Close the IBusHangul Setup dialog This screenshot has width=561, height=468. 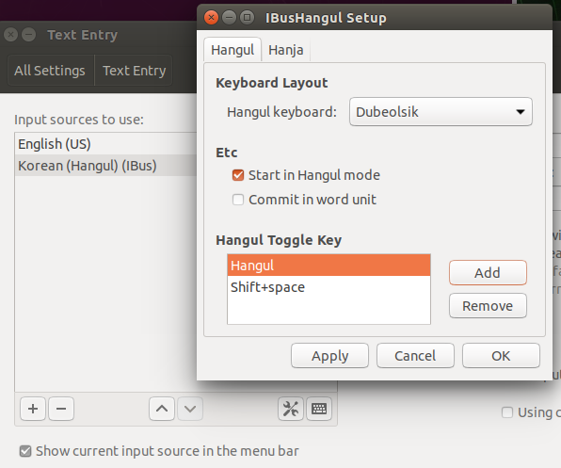tap(211, 18)
